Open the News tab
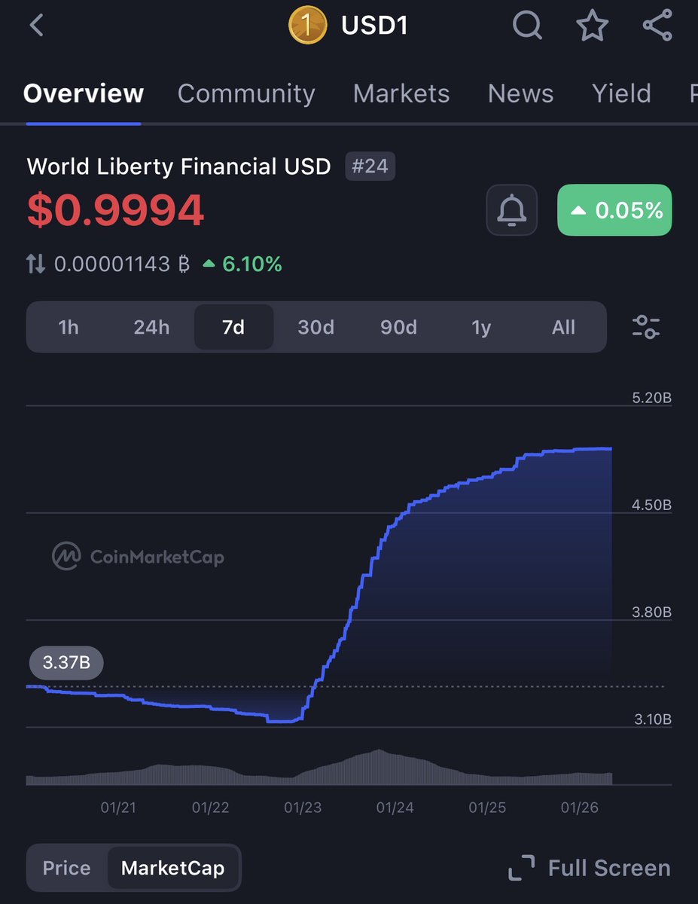Image resolution: width=698 pixels, height=904 pixels. point(520,93)
